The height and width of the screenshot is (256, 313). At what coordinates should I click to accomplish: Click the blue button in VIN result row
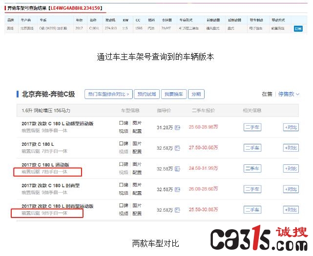coord(298,28)
